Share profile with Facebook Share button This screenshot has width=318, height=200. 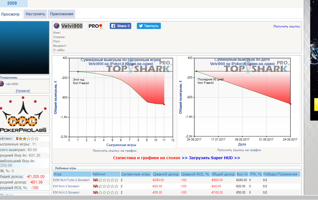[x=120, y=26]
